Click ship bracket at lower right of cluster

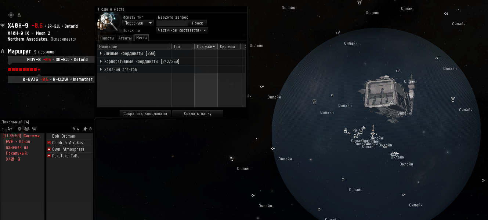click(394, 154)
